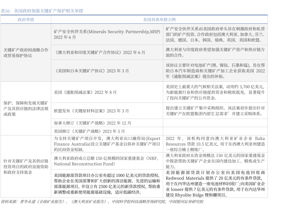Select the '针对关键矿产及其供应链投资项目' category cell

click(26, 167)
